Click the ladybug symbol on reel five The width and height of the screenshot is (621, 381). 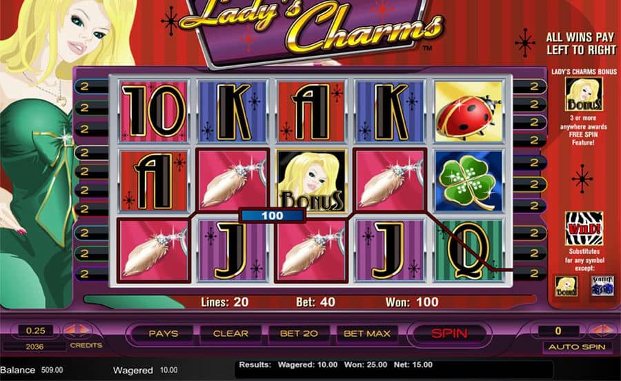[x=469, y=111]
